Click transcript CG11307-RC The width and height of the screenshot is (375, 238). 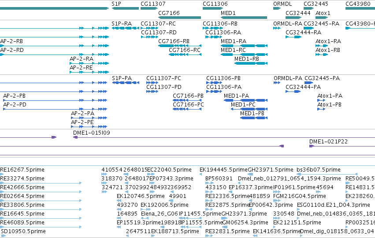coord(158,24)
